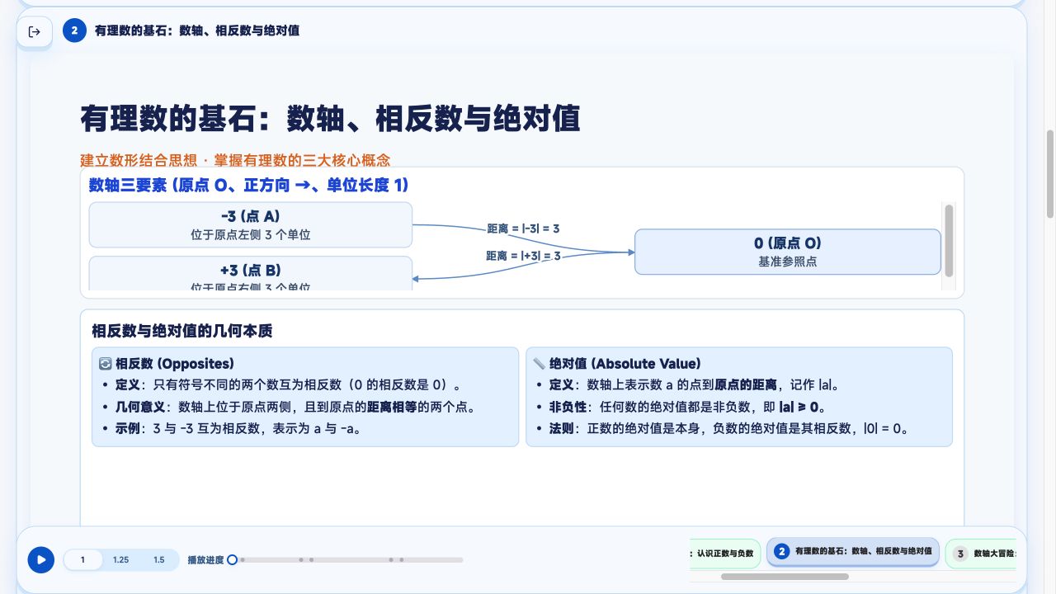1056x594 pixels.
Task: Click the 相反数 refresh icon
Action: 105,364
